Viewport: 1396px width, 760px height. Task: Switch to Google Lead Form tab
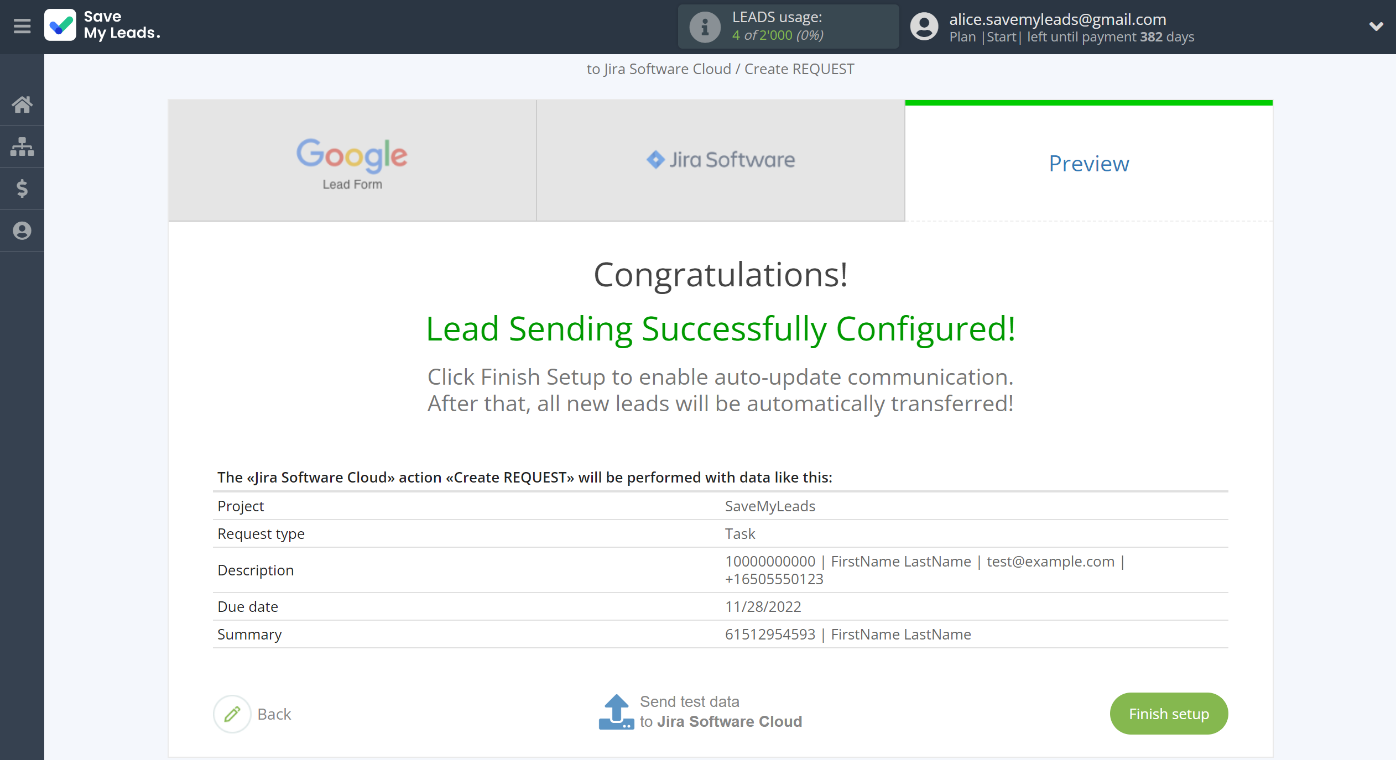(352, 160)
